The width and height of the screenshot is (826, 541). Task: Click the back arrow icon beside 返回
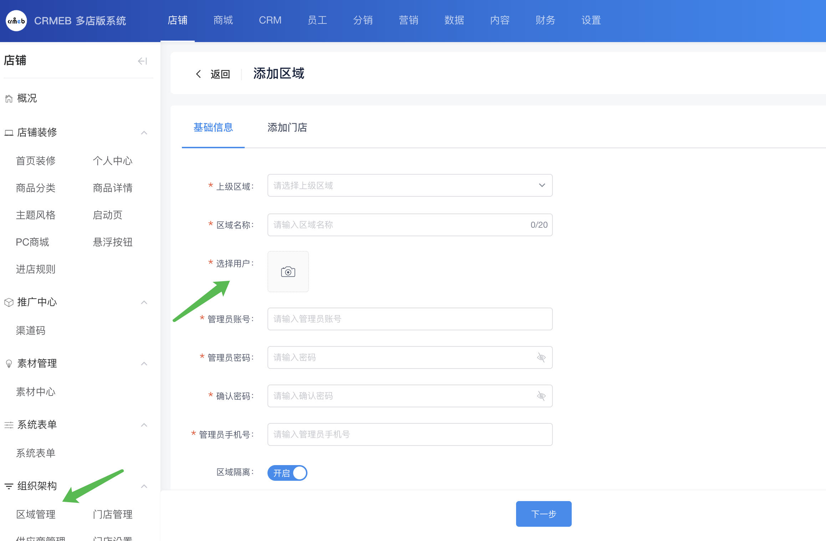[199, 74]
